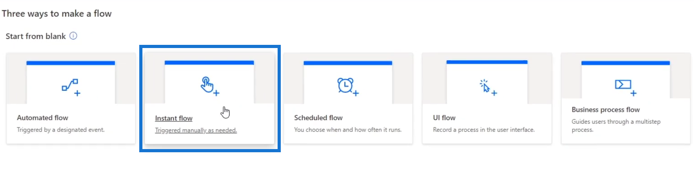Click 'Triggered by a designated event.' description
Screen dimensions: 694x169
click(61, 130)
